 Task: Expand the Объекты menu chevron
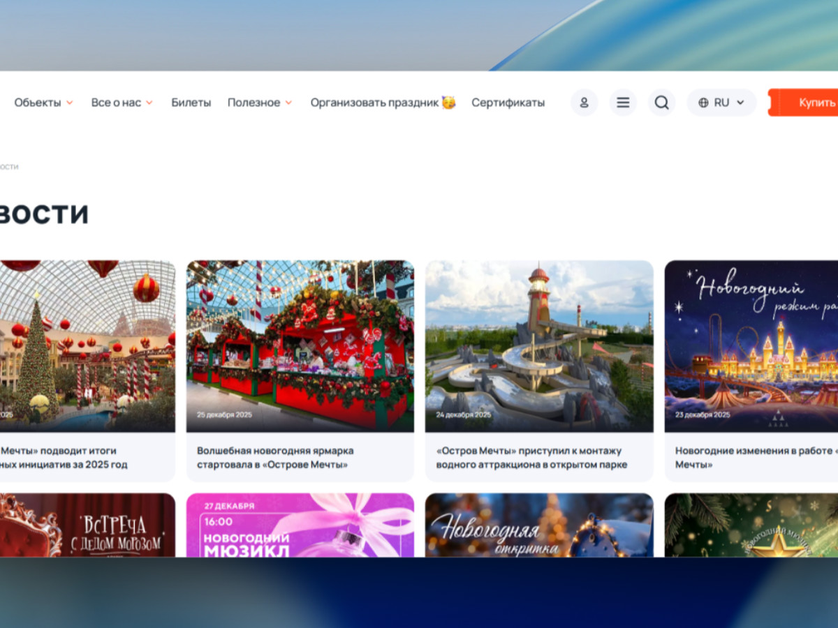[69, 103]
